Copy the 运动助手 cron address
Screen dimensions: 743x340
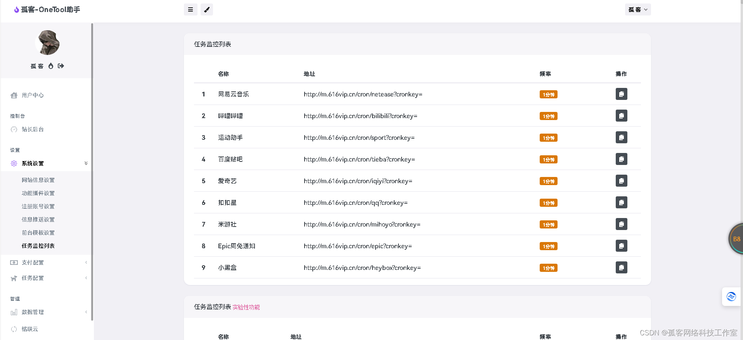click(x=621, y=137)
